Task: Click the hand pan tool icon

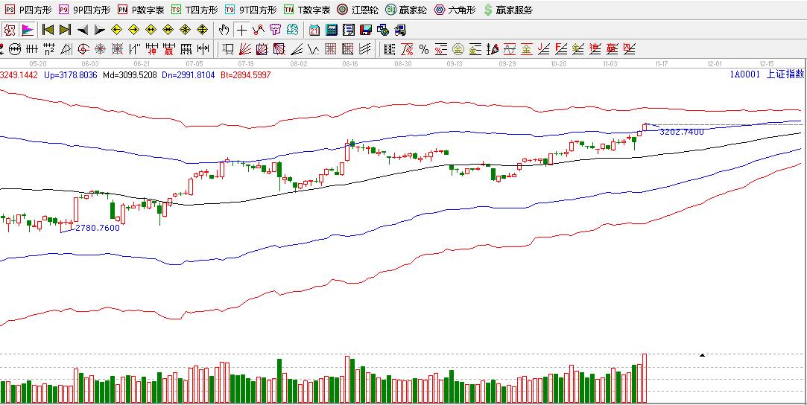Action: 224,31
